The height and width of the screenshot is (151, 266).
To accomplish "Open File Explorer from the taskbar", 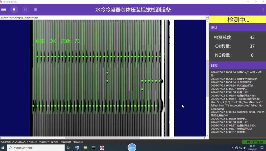I will (x=85, y=148).
